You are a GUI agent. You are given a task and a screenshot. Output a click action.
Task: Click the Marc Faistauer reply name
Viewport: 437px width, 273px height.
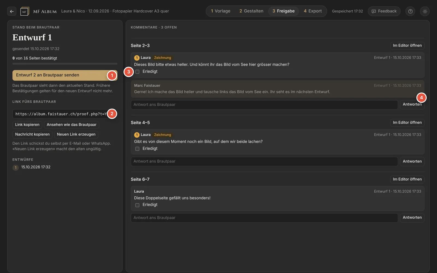click(x=147, y=86)
